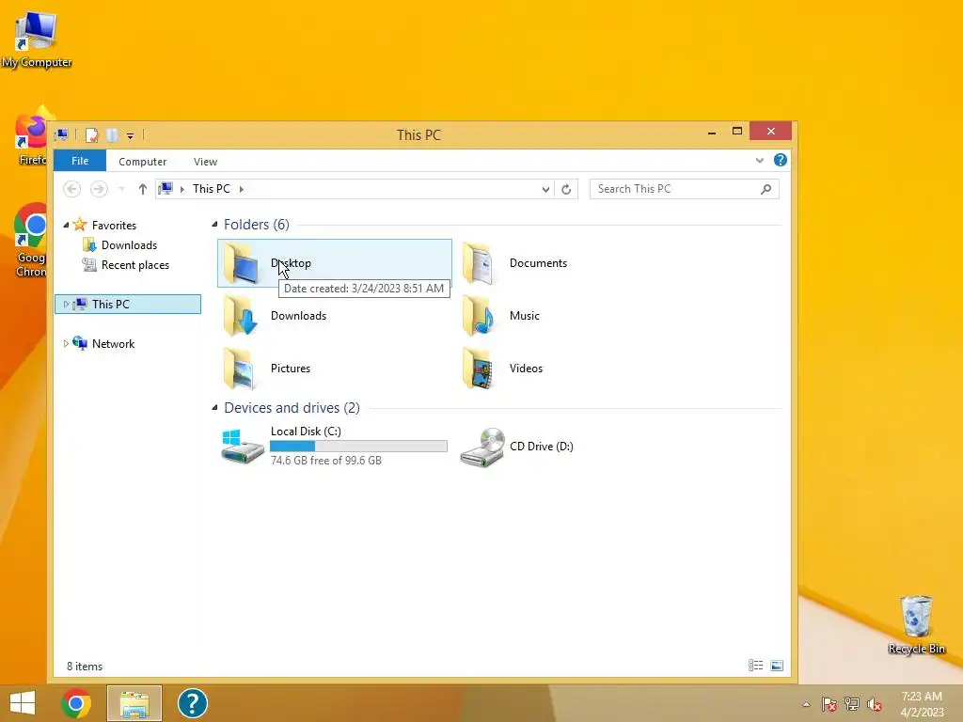Open Firefox desktop shortcut
The width and height of the screenshot is (963, 722).
31,136
